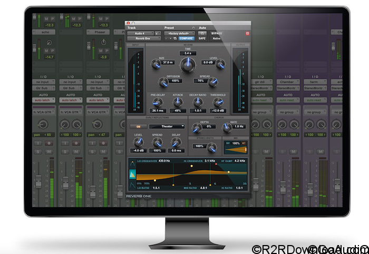Arm record button on the pan 47 channel
Image resolution: width=369 pixels, height=254 pixels.
[x=103, y=143]
